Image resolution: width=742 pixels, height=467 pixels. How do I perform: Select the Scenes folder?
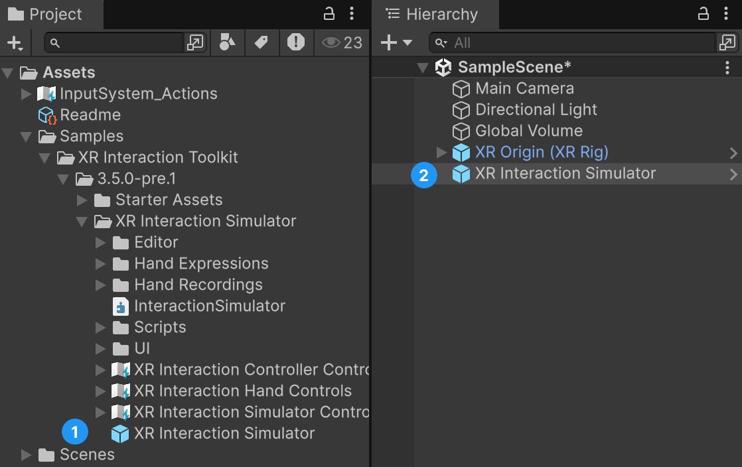(x=76, y=454)
